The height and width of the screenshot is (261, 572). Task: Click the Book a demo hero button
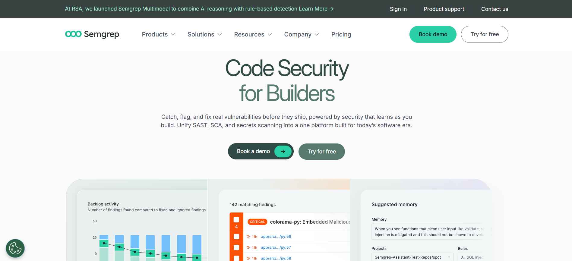pyautogui.click(x=261, y=151)
